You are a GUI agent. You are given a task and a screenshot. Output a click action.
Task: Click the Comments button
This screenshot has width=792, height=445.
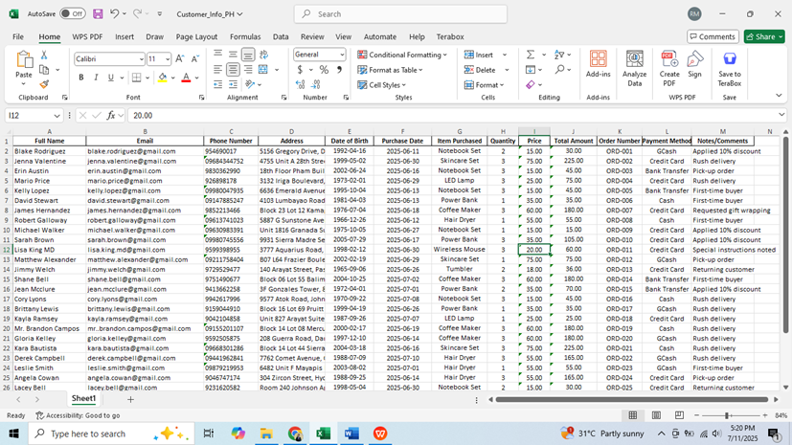(713, 36)
